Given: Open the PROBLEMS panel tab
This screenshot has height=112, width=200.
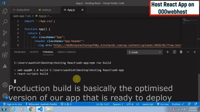Looking at the screenshot, I should pos(20,52).
